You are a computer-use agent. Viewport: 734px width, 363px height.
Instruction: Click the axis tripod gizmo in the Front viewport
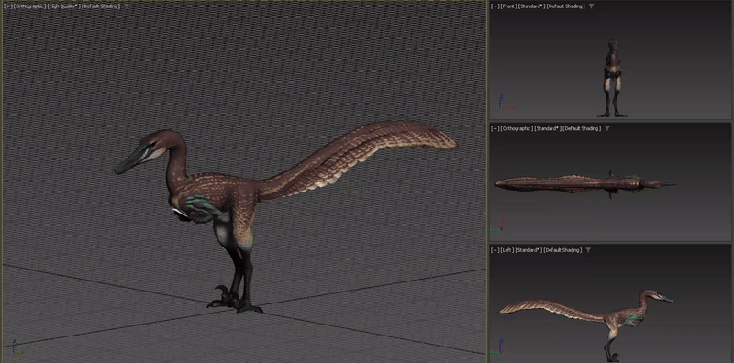pos(506,103)
